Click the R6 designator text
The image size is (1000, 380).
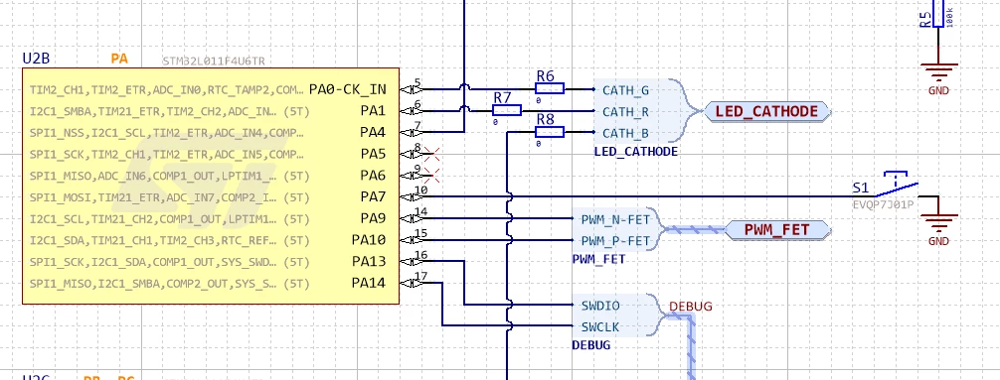546,76
